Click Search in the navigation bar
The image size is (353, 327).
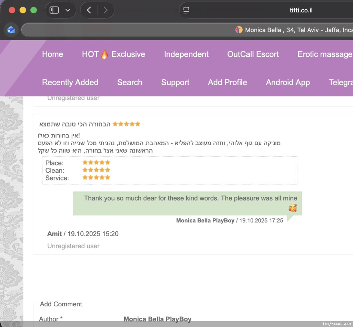tap(130, 83)
